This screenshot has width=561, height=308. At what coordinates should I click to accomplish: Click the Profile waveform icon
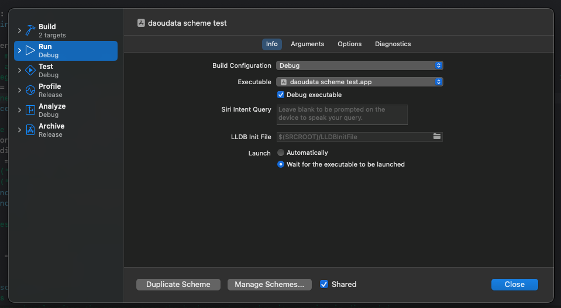click(x=30, y=90)
